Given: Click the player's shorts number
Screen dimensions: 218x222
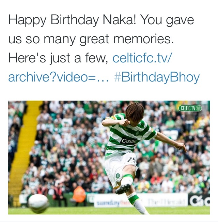Looking at the screenshot, I should pos(132,159).
